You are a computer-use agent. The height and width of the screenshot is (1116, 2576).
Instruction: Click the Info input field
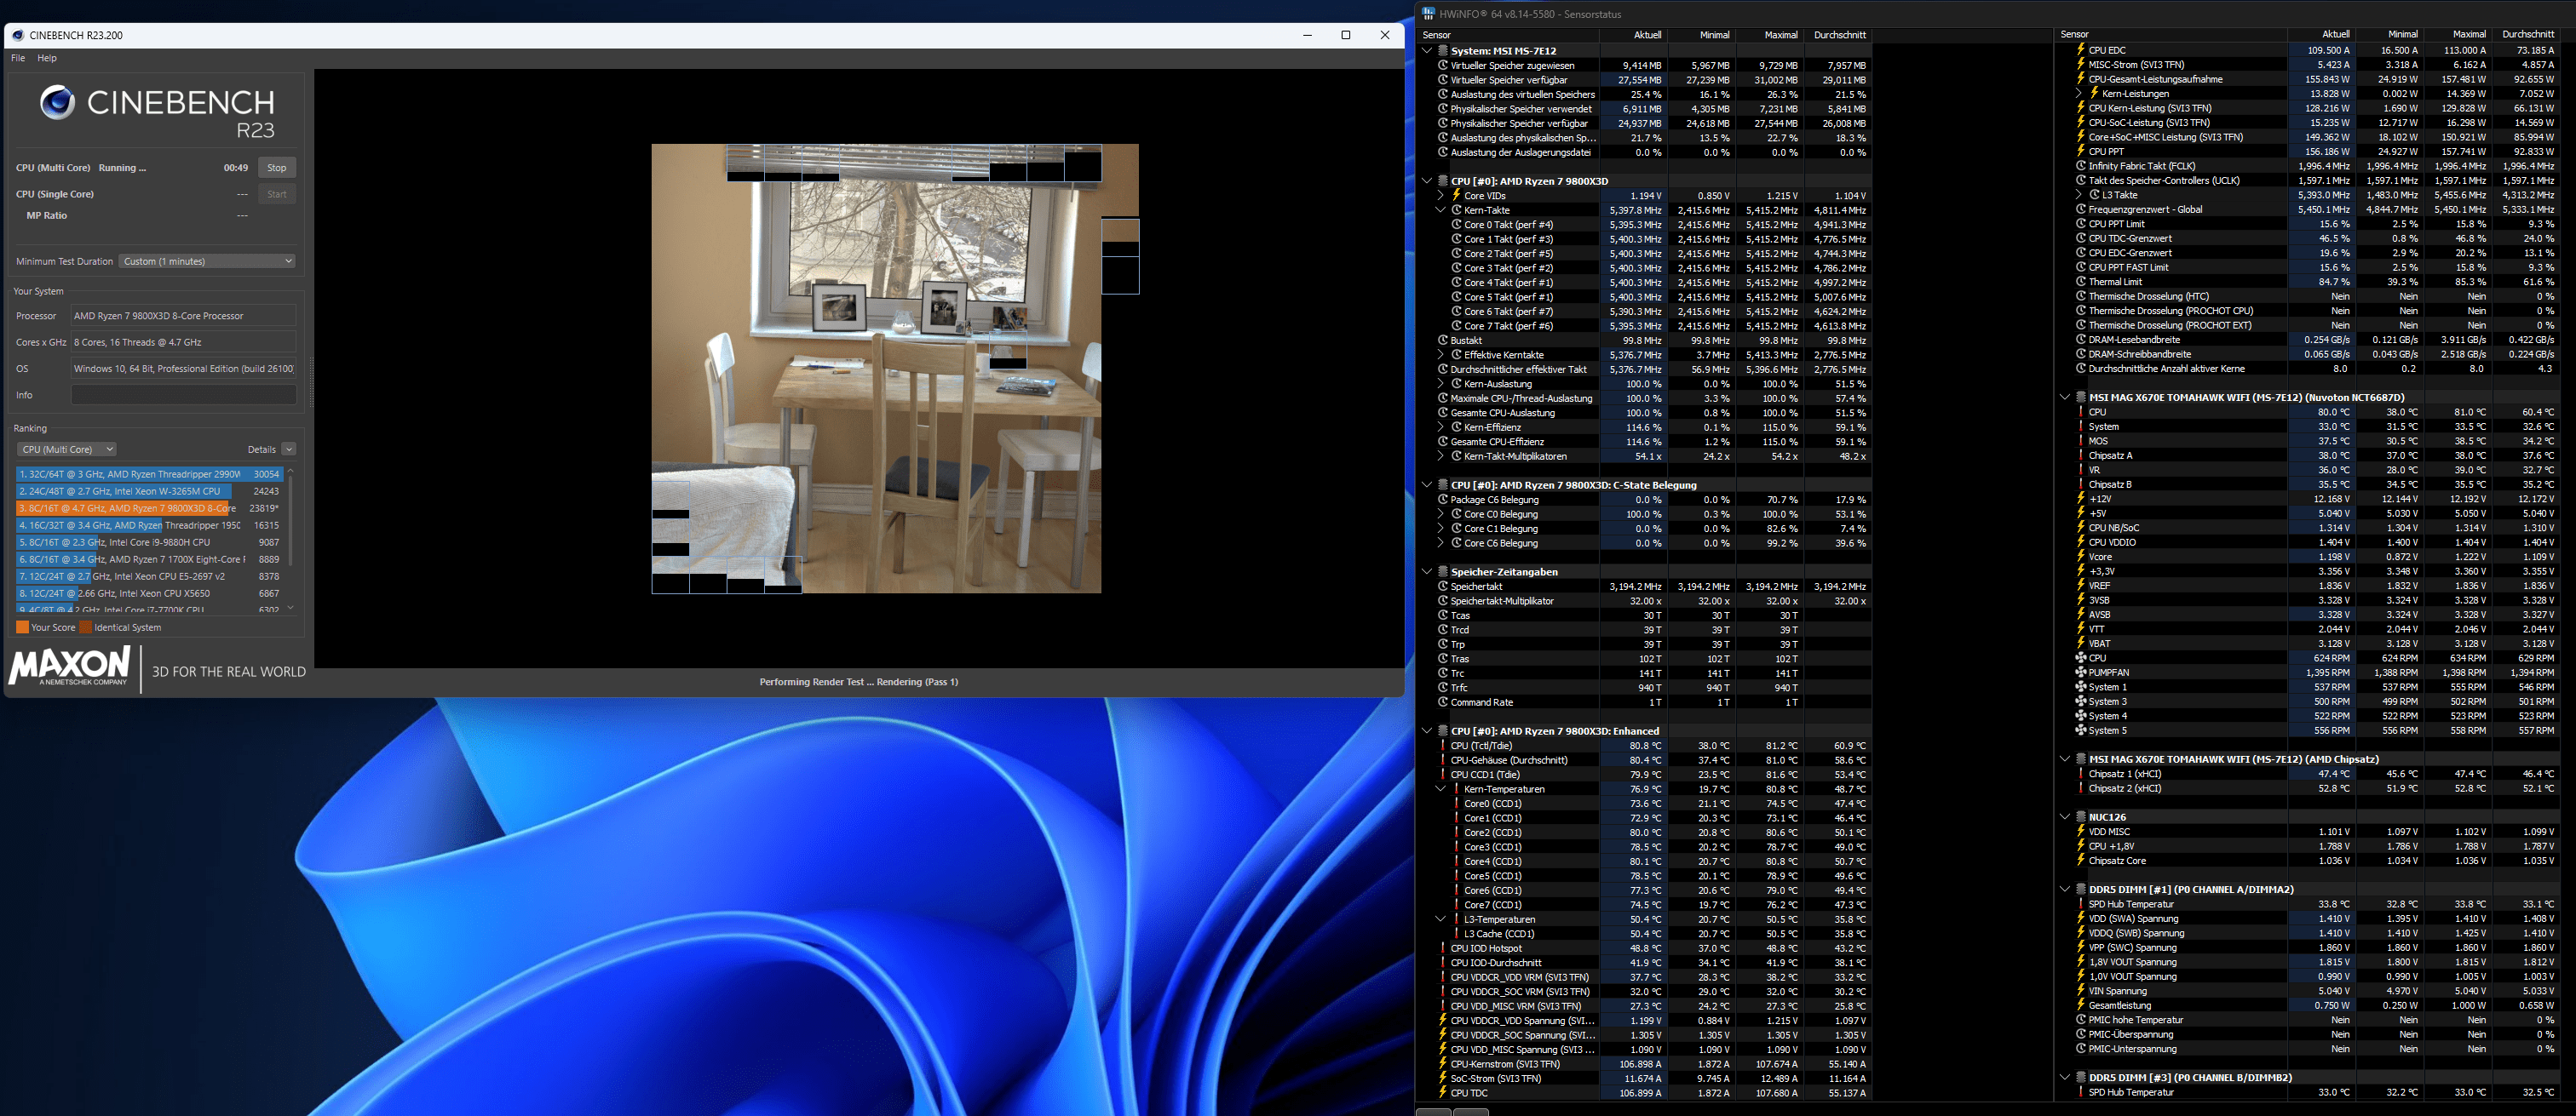183,396
